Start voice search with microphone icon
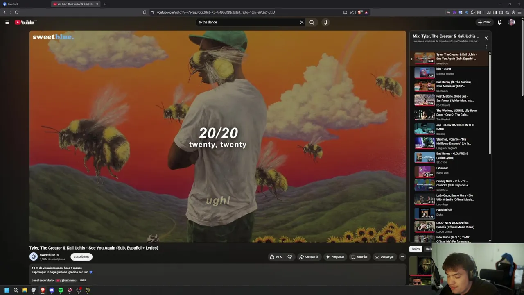 [x=325, y=22]
